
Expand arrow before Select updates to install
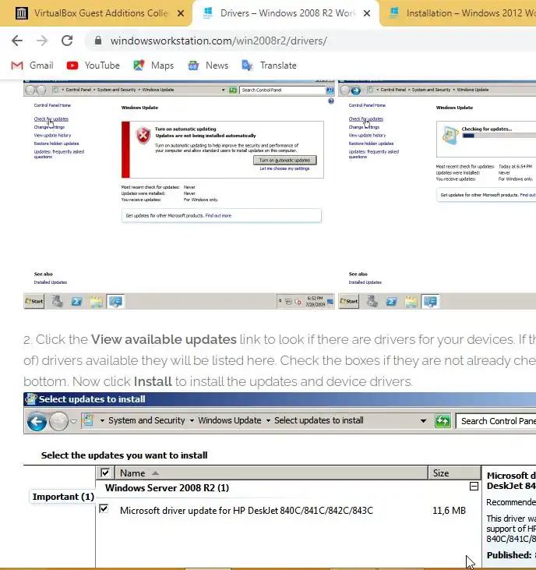click(268, 421)
